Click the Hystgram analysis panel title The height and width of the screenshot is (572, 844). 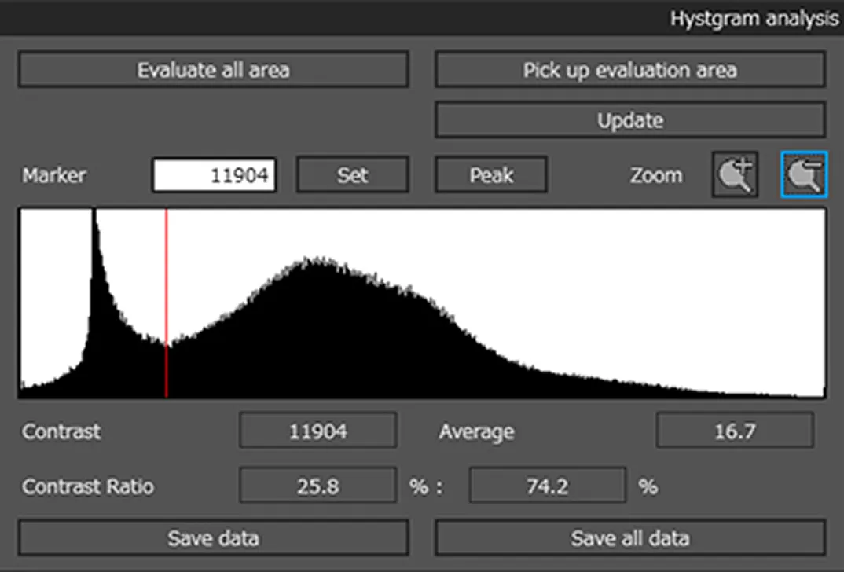[x=754, y=18]
